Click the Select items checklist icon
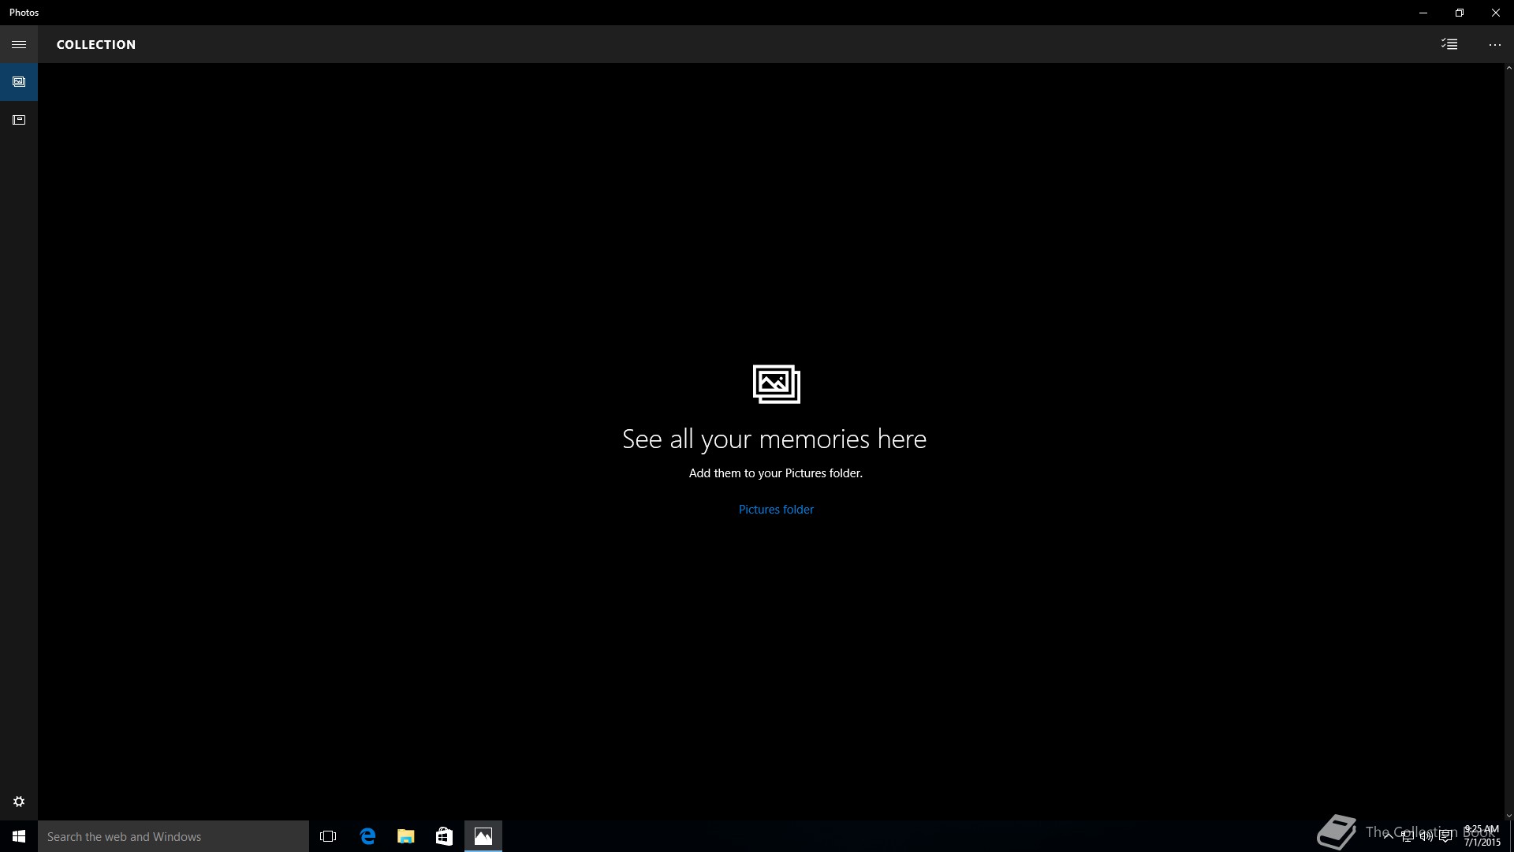Image resolution: width=1514 pixels, height=852 pixels. (1449, 44)
